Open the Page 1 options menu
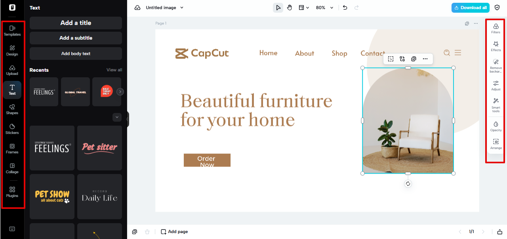 [x=476, y=23]
